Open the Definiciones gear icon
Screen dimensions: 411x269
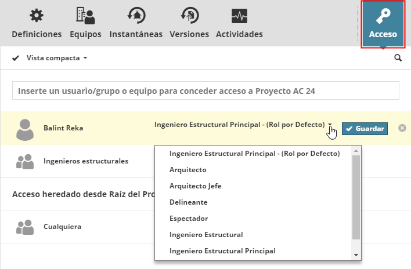[x=36, y=16]
